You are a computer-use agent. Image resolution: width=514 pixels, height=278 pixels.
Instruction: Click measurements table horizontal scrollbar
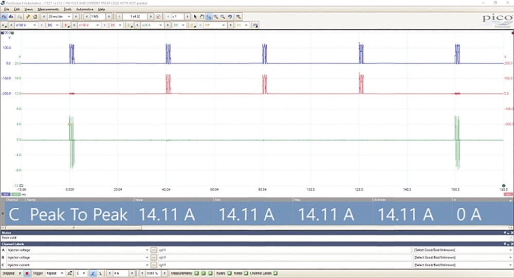74,227
